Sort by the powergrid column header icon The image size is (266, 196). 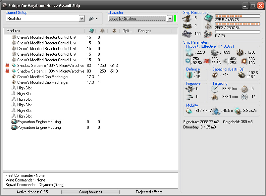click(x=102, y=31)
